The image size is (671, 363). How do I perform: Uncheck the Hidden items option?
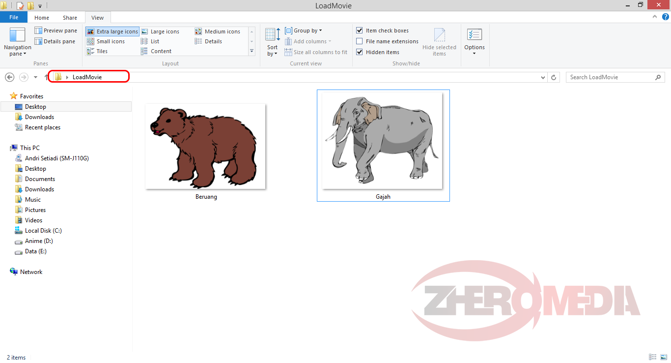pyautogui.click(x=360, y=52)
